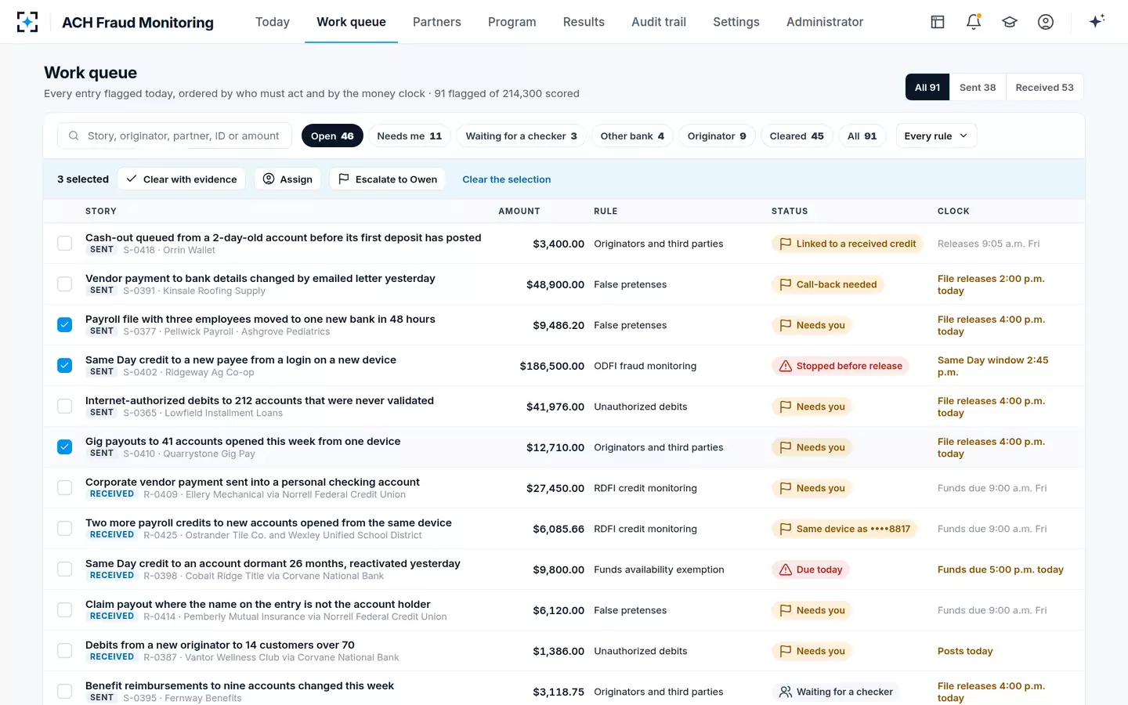The width and height of the screenshot is (1128, 705).
Task: Filter by Other bank 4
Action: tap(632, 136)
